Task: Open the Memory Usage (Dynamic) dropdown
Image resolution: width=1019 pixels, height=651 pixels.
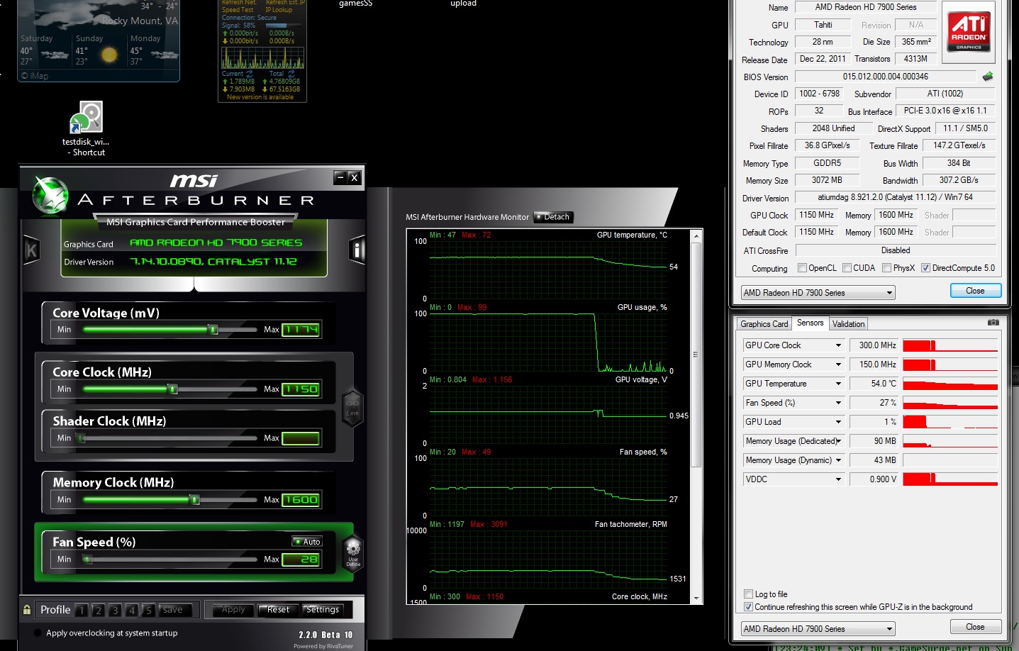Action: click(x=838, y=460)
